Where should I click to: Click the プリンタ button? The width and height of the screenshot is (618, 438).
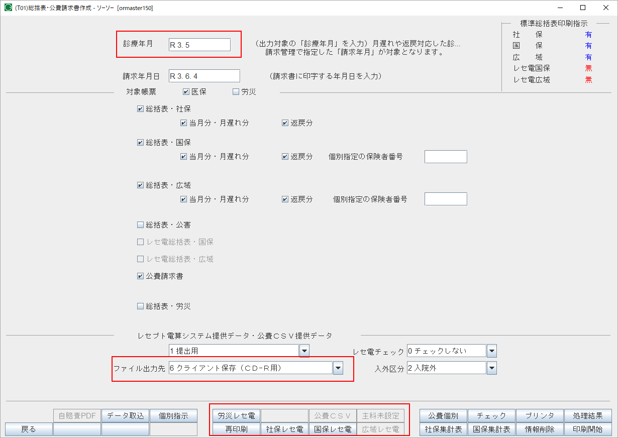coord(540,415)
